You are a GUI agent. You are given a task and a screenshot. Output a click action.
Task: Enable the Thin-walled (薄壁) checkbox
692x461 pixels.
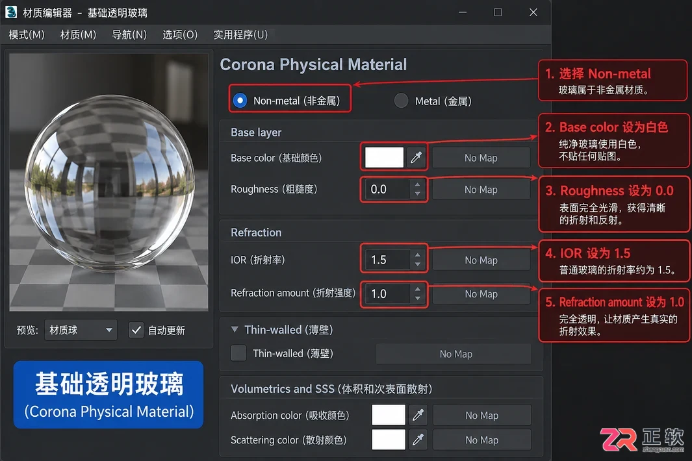[238, 353]
